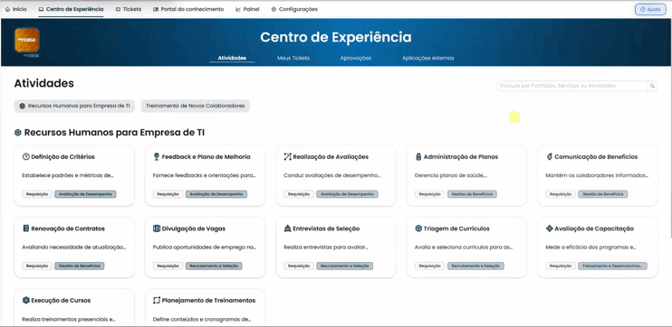Open the Planejamento de Treinamentos card title
The image size is (672, 327).
pos(208,301)
